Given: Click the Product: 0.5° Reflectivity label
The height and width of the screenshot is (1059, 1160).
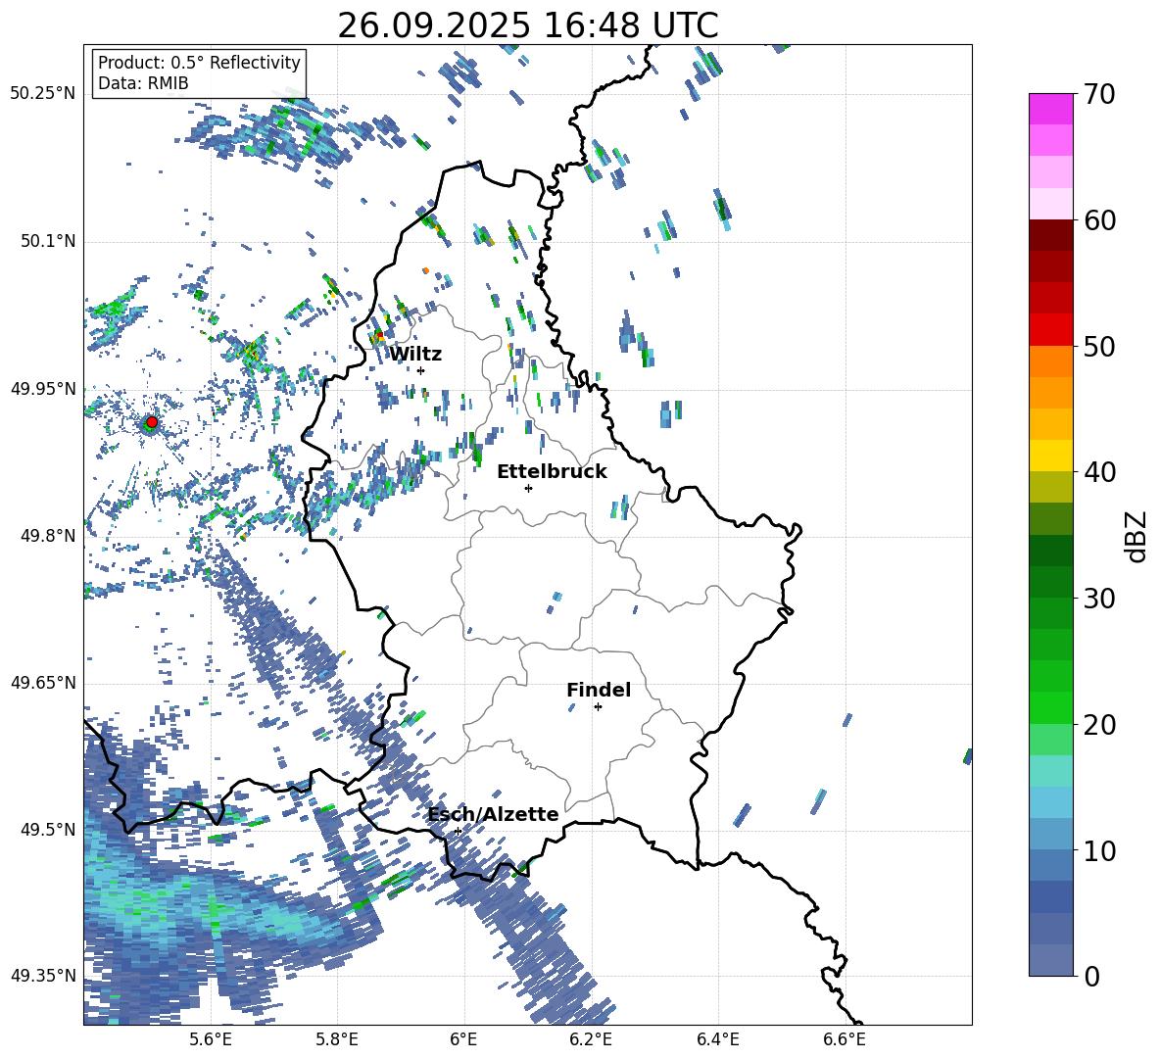Looking at the screenshot, I should click(199, 63).
